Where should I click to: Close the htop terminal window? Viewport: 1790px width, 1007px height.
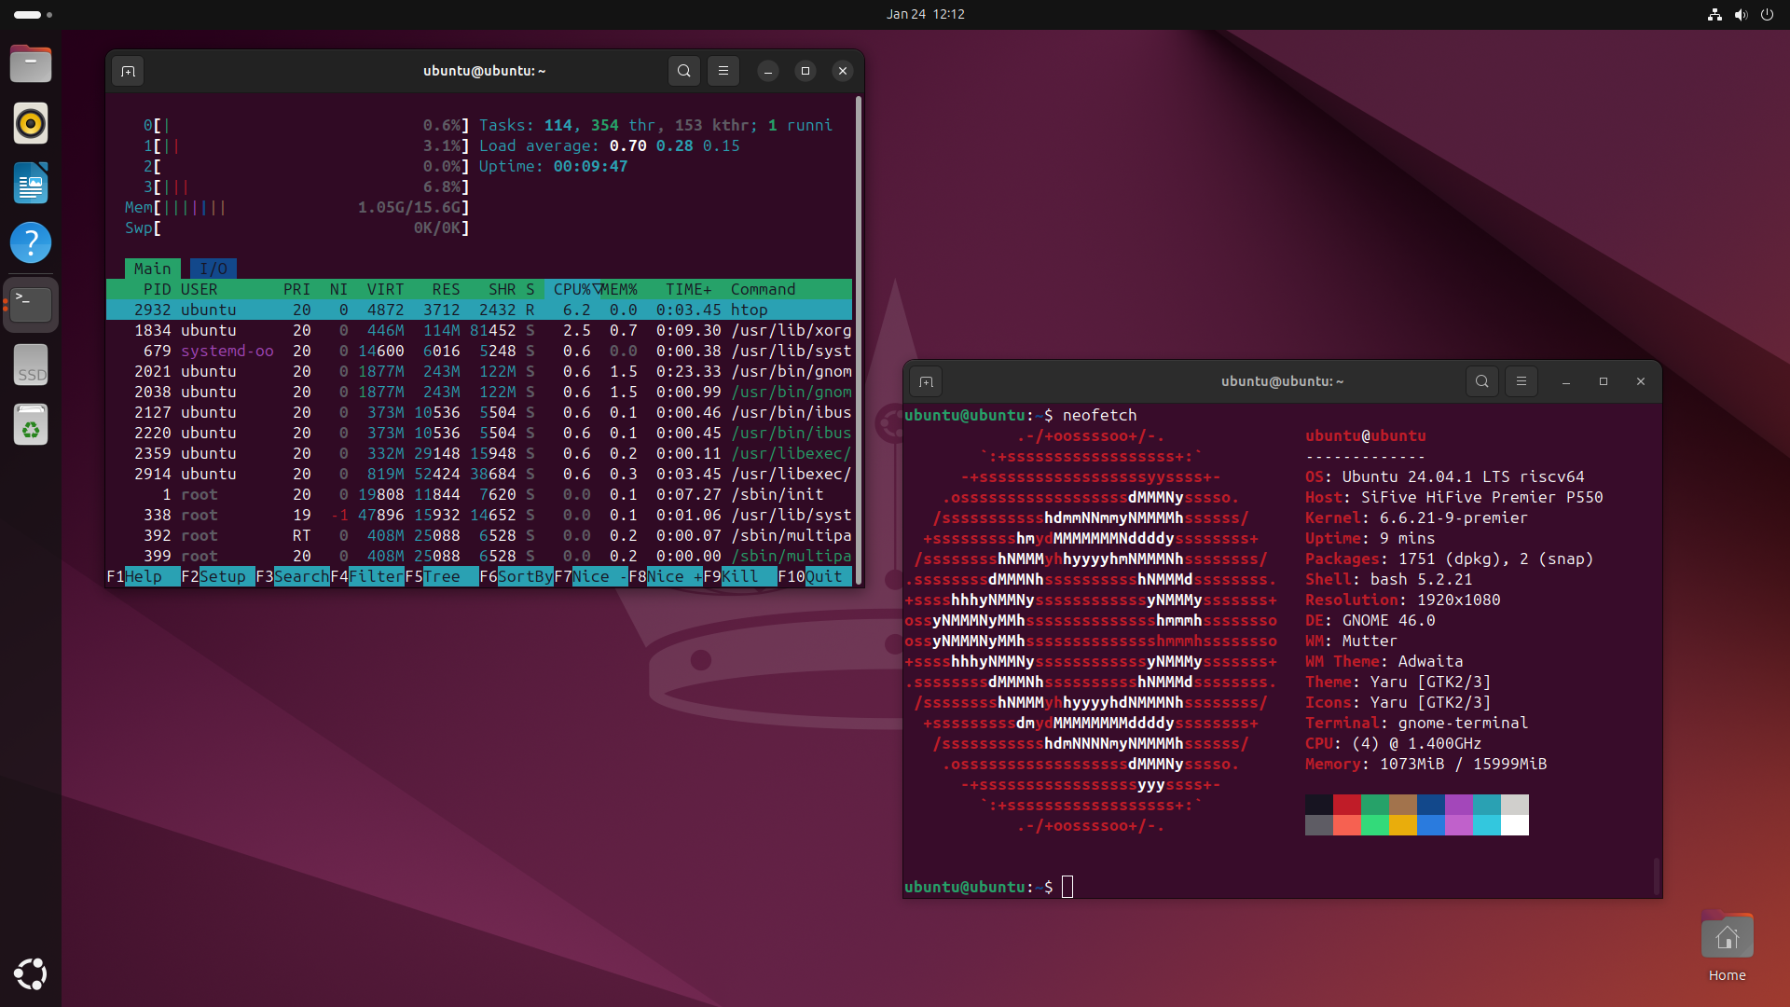click(x=843, y=71)
